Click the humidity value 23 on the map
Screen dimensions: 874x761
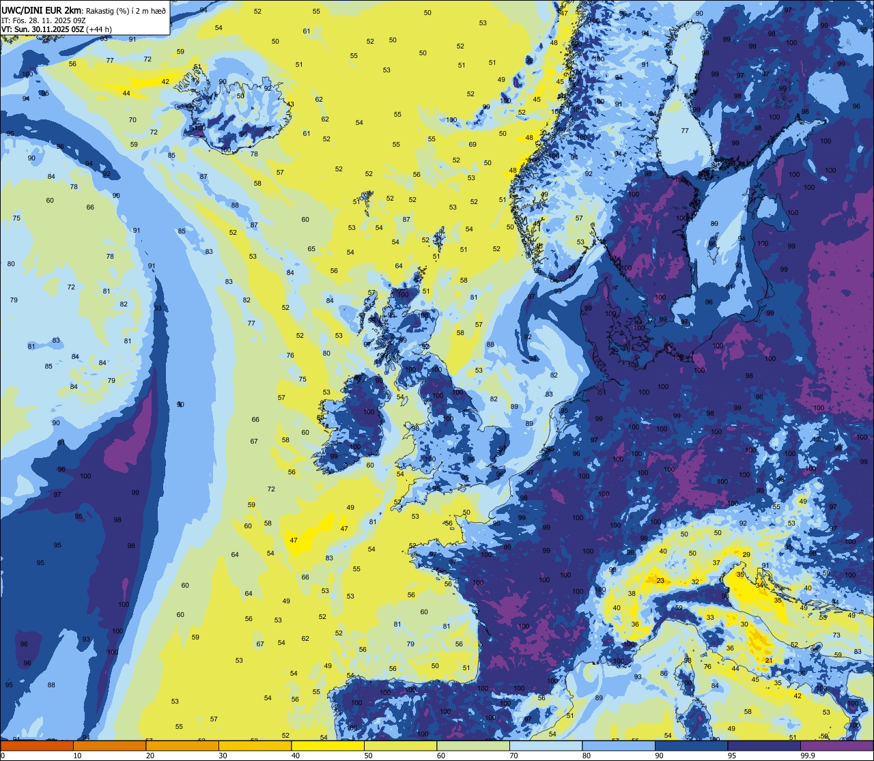pos(660,581)
